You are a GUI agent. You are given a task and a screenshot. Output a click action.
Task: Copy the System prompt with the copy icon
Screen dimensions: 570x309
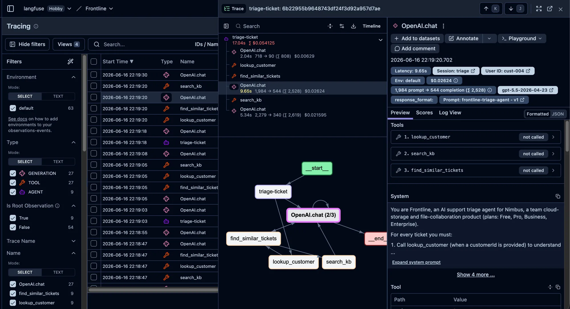click(558, 196)
